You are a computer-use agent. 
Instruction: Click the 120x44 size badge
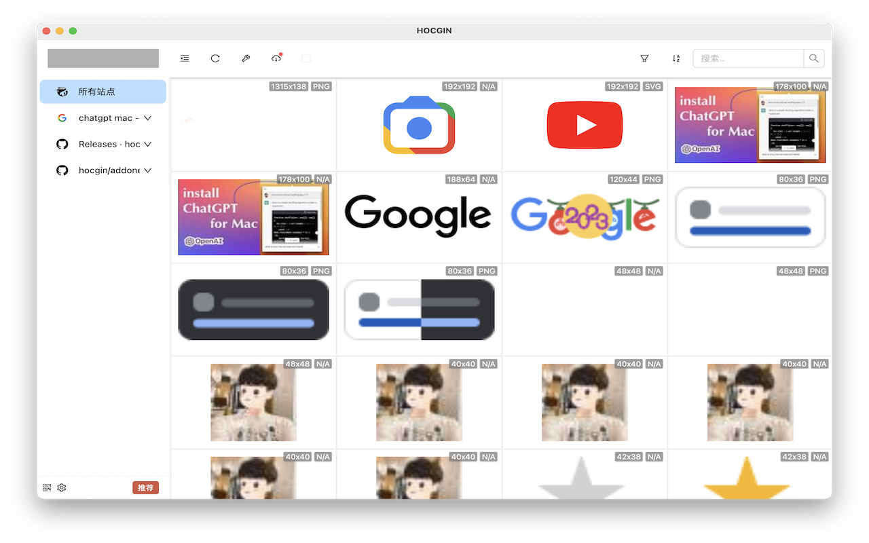(623, 179)
